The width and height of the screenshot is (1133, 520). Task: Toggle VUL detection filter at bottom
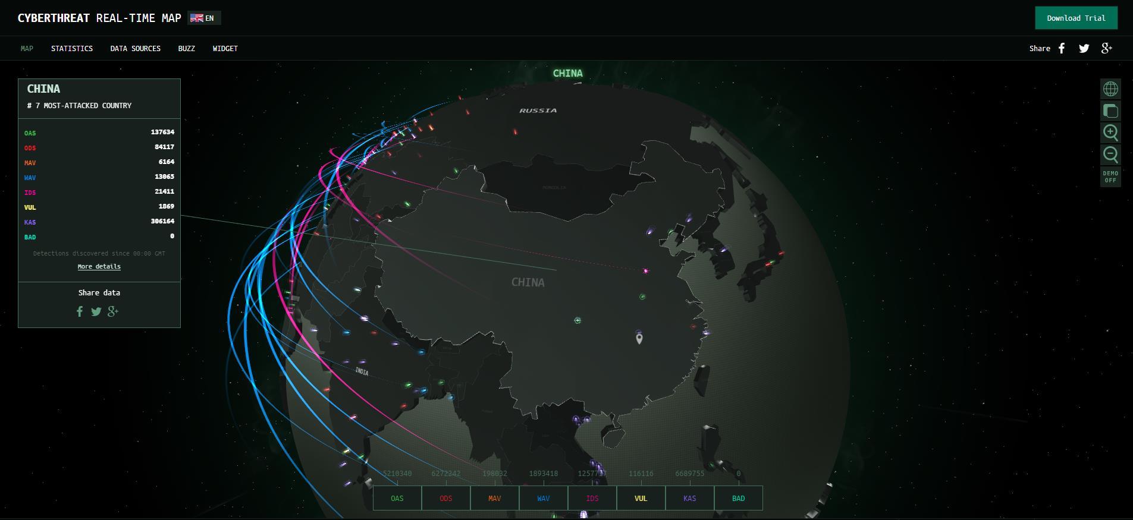(x=641, y=498)
